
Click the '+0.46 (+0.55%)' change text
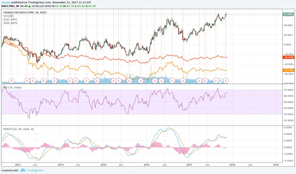click(41, 6)
